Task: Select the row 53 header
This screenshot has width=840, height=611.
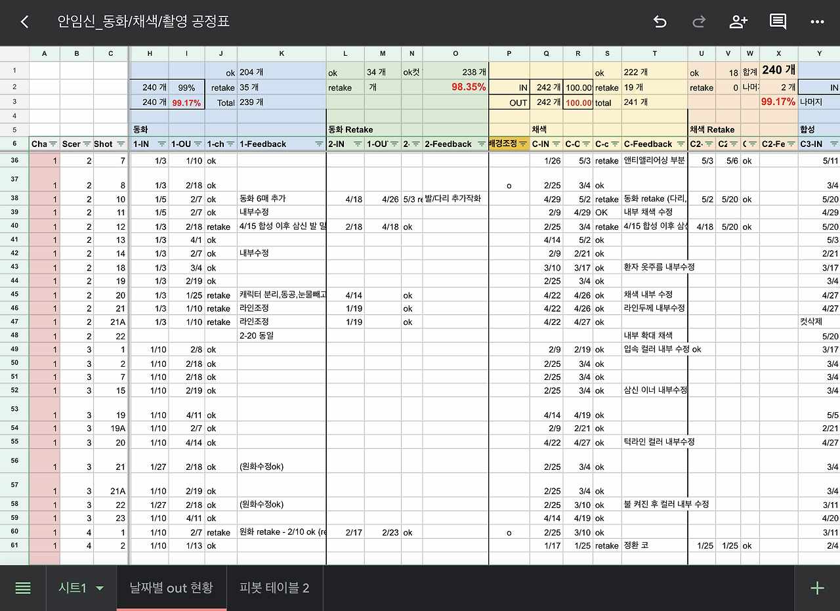Action: coord(14,409)
